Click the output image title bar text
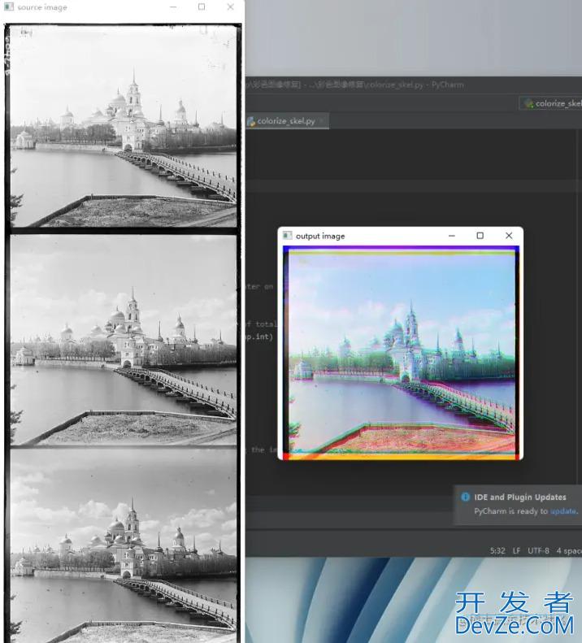 pos(320,237)
